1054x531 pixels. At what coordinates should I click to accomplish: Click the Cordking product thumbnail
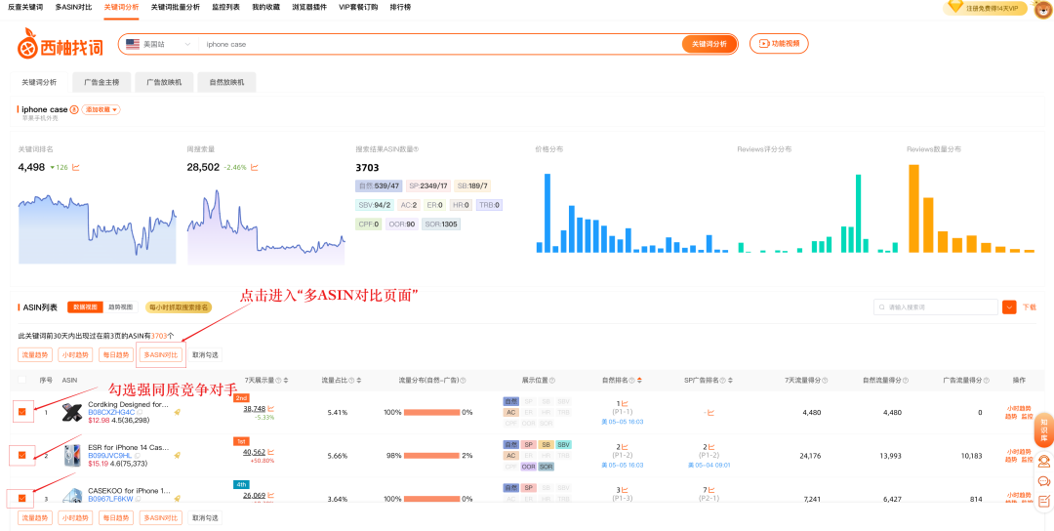point(72,412)
